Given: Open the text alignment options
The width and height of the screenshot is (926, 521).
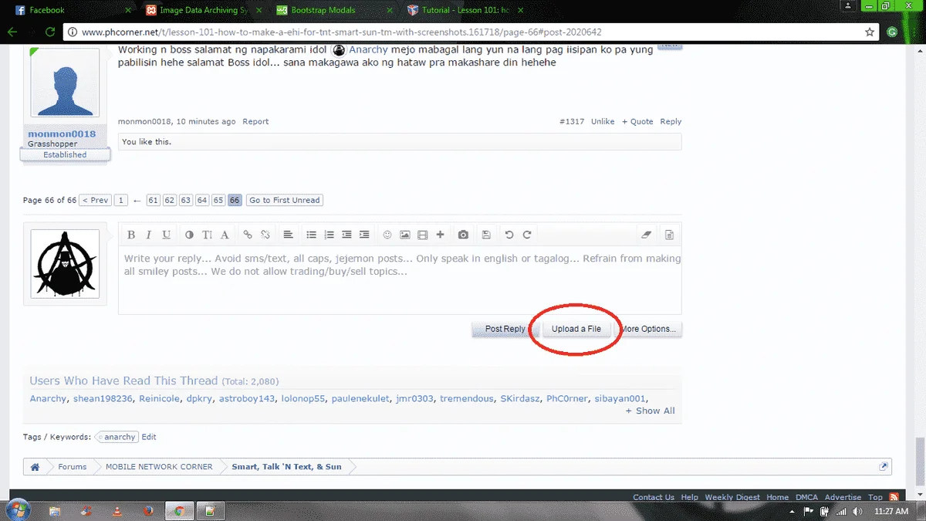Looking at the screenshot, I should (288, 235).
